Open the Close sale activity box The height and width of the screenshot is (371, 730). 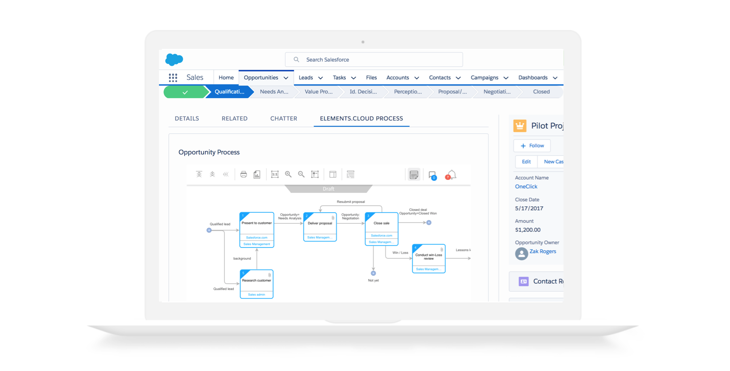pos(381,229)
